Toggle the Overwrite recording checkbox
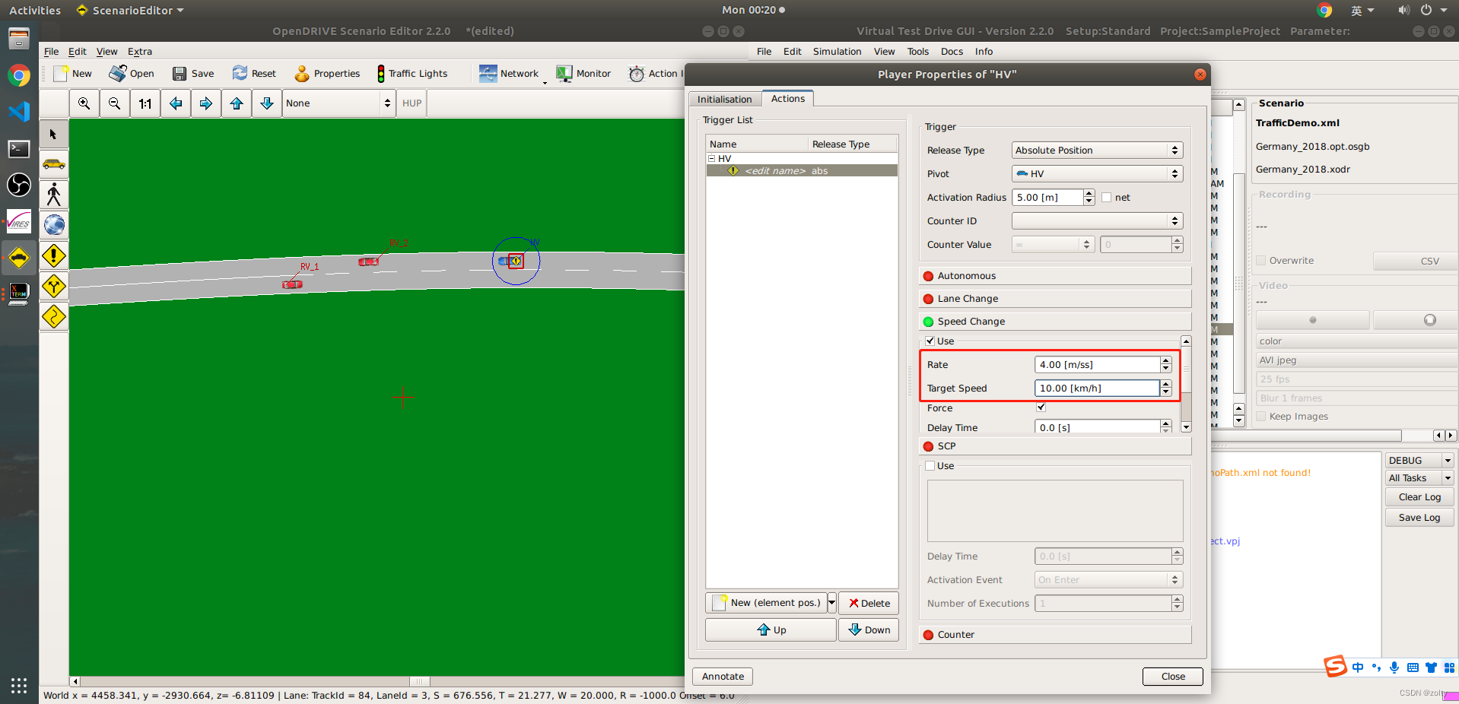1459x704 pixels. [x=1261, y=261]
